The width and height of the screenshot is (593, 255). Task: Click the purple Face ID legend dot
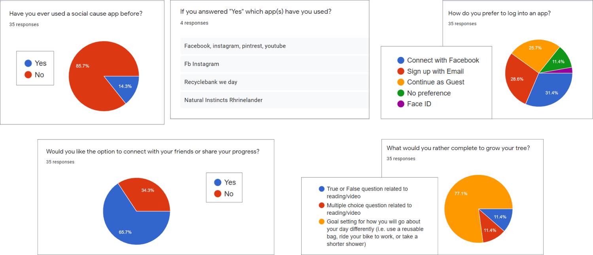(x=400, y=104)
